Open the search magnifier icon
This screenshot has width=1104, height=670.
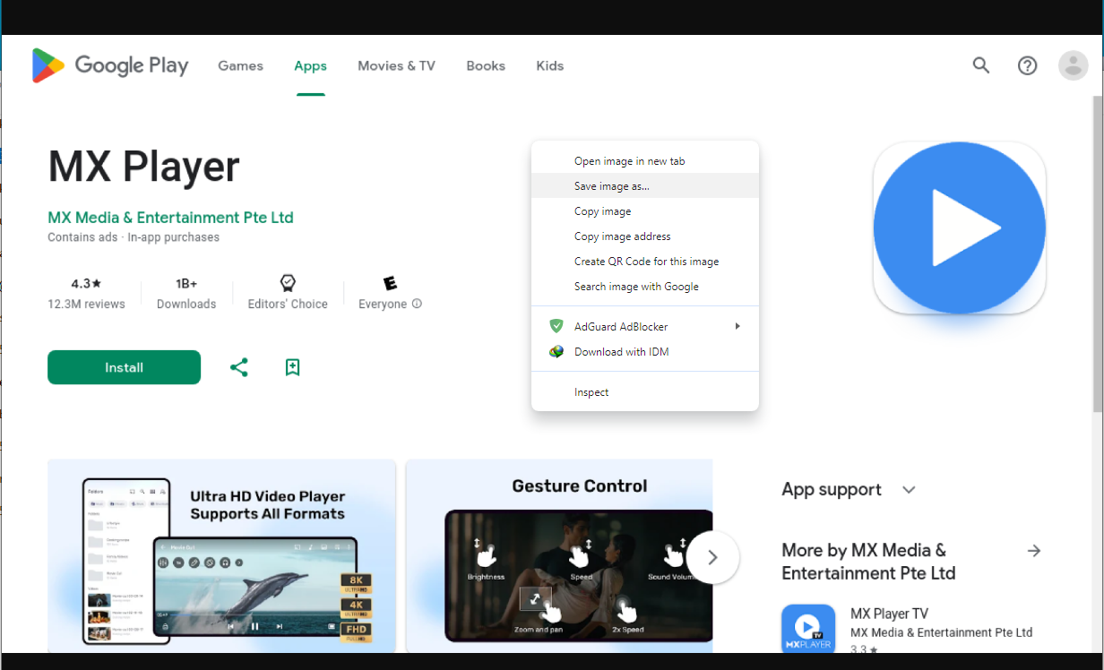click(981, 65)
